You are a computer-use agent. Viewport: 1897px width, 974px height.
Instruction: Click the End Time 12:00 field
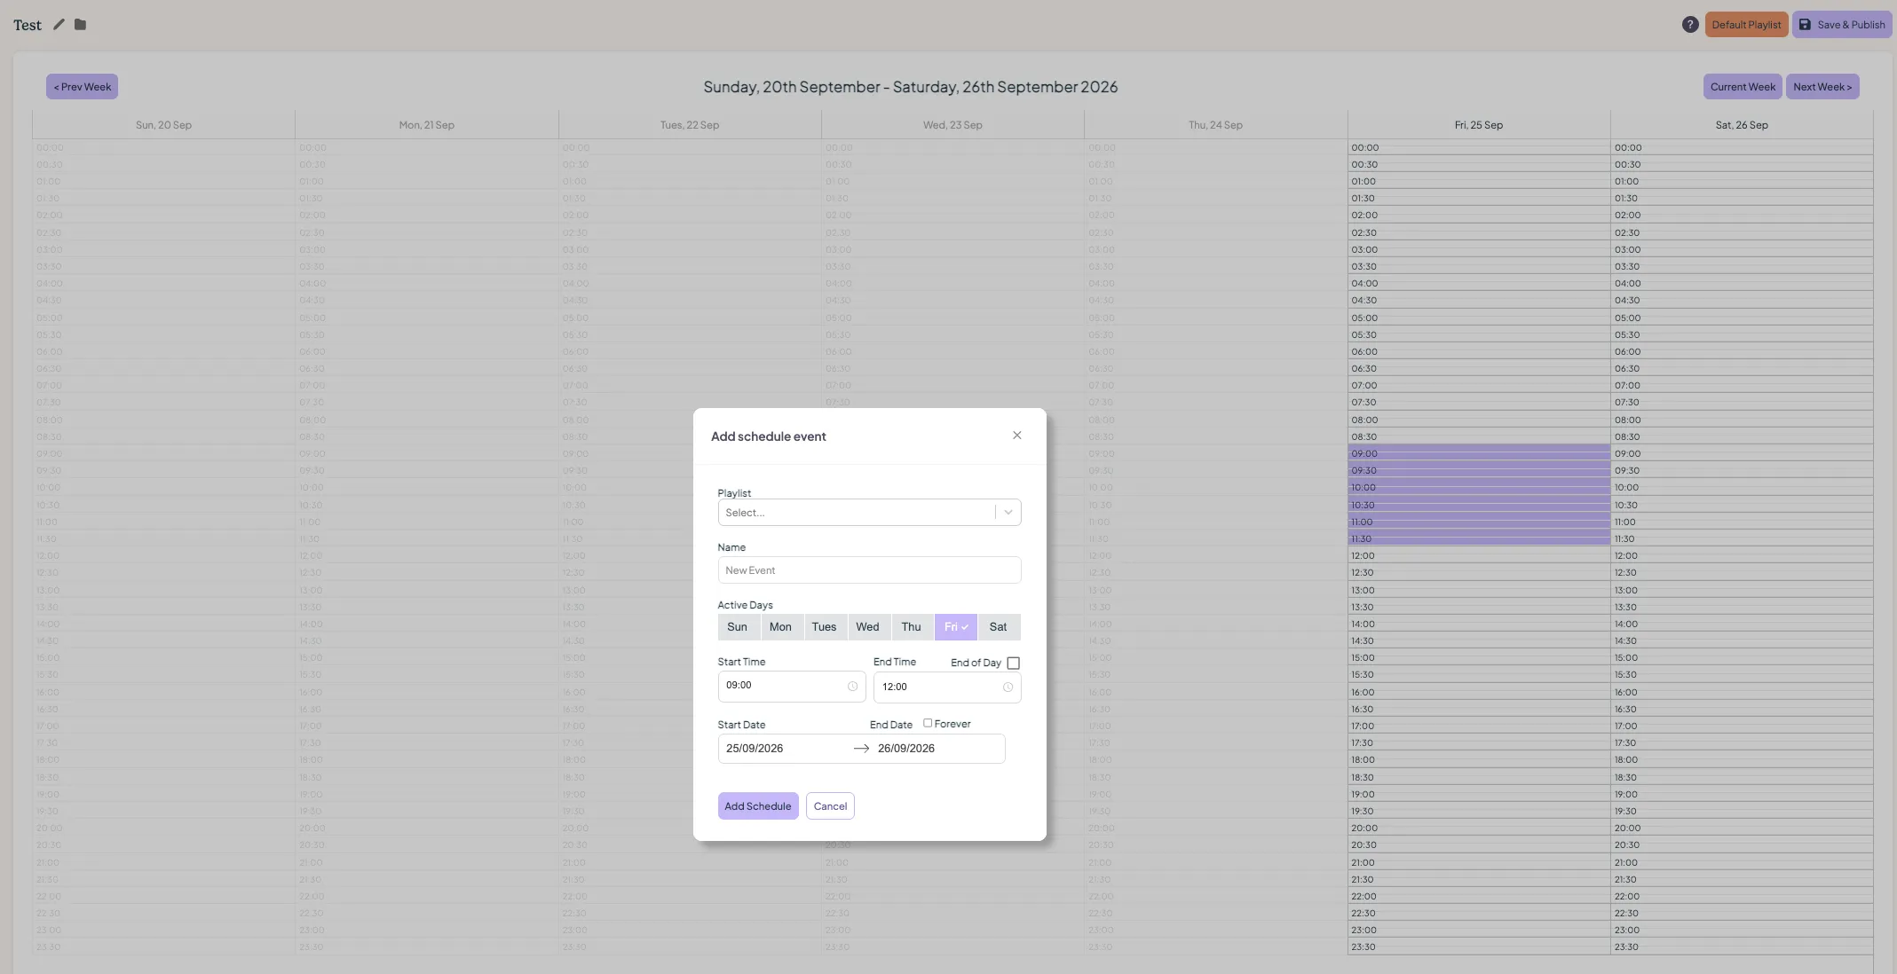[x=947, y=687]
